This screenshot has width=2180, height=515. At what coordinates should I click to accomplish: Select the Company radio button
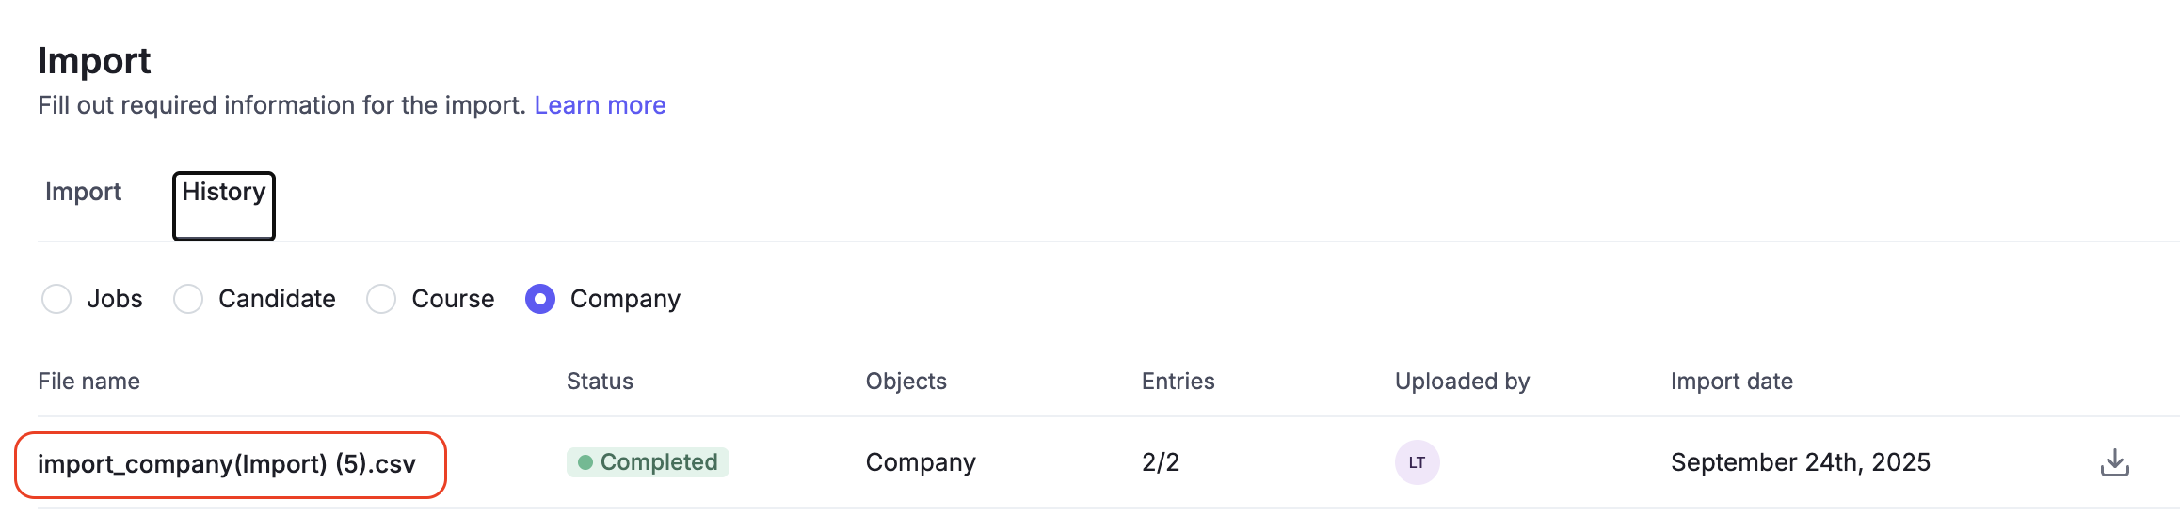coord(540,299)
